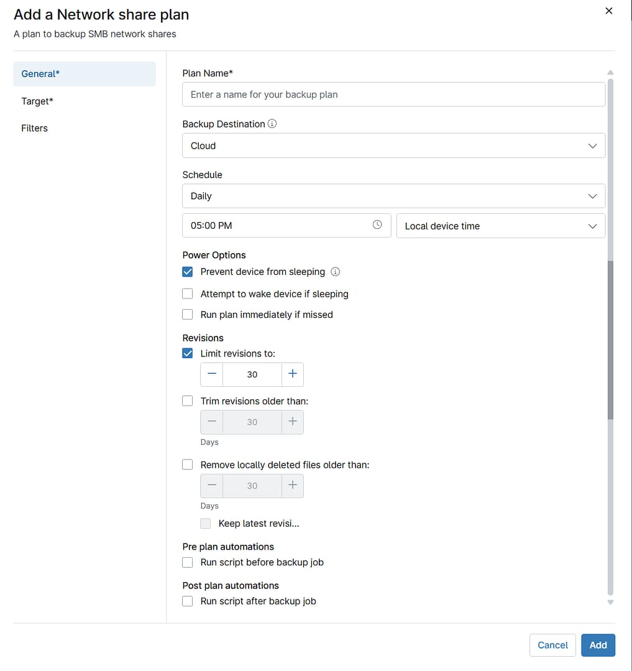This screenshot has height=671, width=632.
Task: Uncheck Prevent device from sleeping
Action: click(188, 272)
